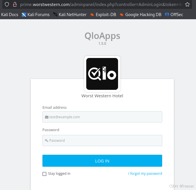196x190 pixels.
Task: Open the Google Hacking DB bookmark
Action: pyautogui.click(x=140, y=15)
